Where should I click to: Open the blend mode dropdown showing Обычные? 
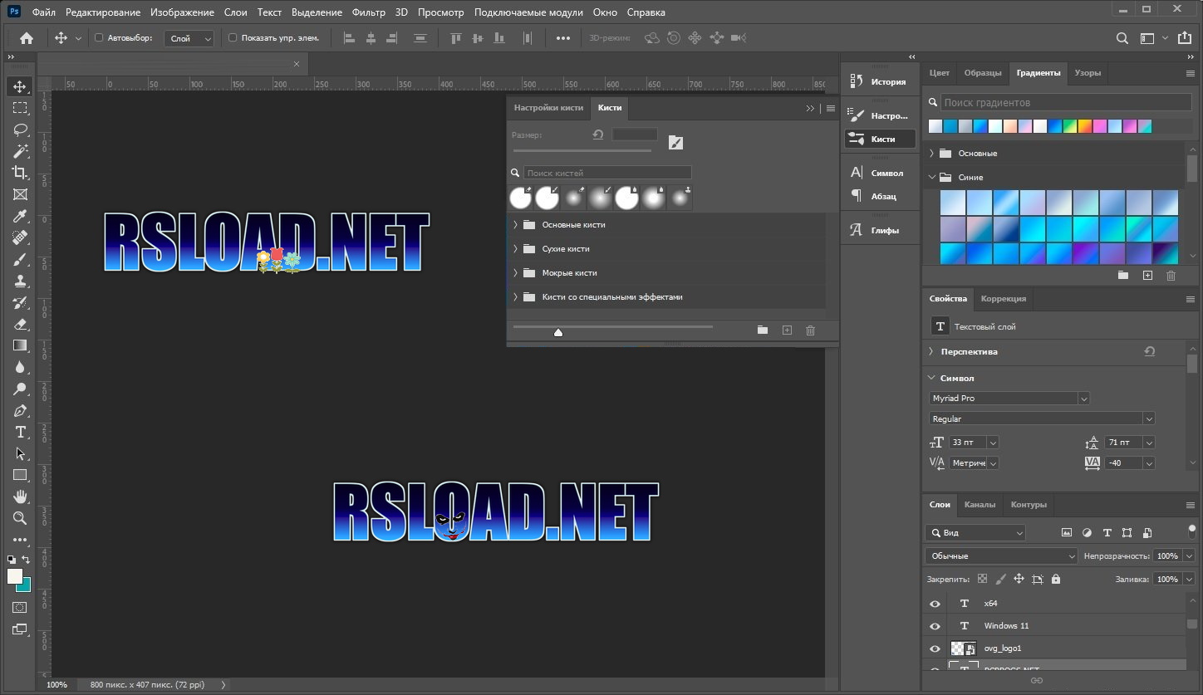click(1000, 556)
